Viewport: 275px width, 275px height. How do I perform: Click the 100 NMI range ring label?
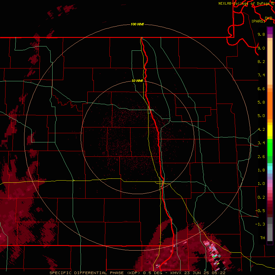coord(137,24)
